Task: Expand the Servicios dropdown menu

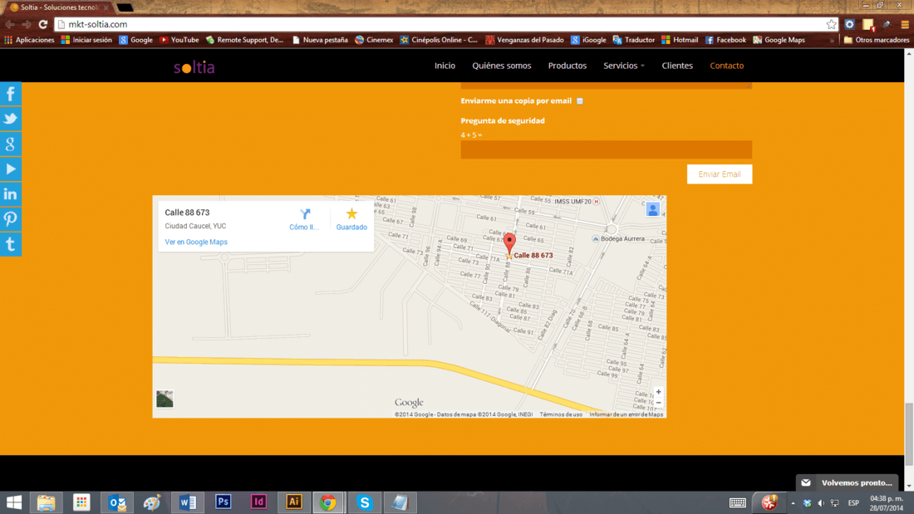Action: [624, 66]
